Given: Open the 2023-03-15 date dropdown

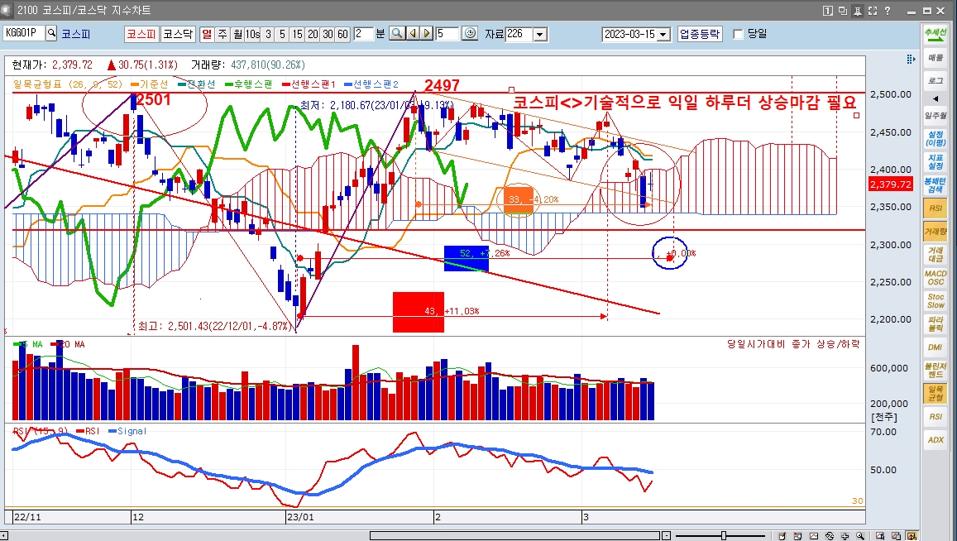Looking at the screenshot, I should pos(663,35).
